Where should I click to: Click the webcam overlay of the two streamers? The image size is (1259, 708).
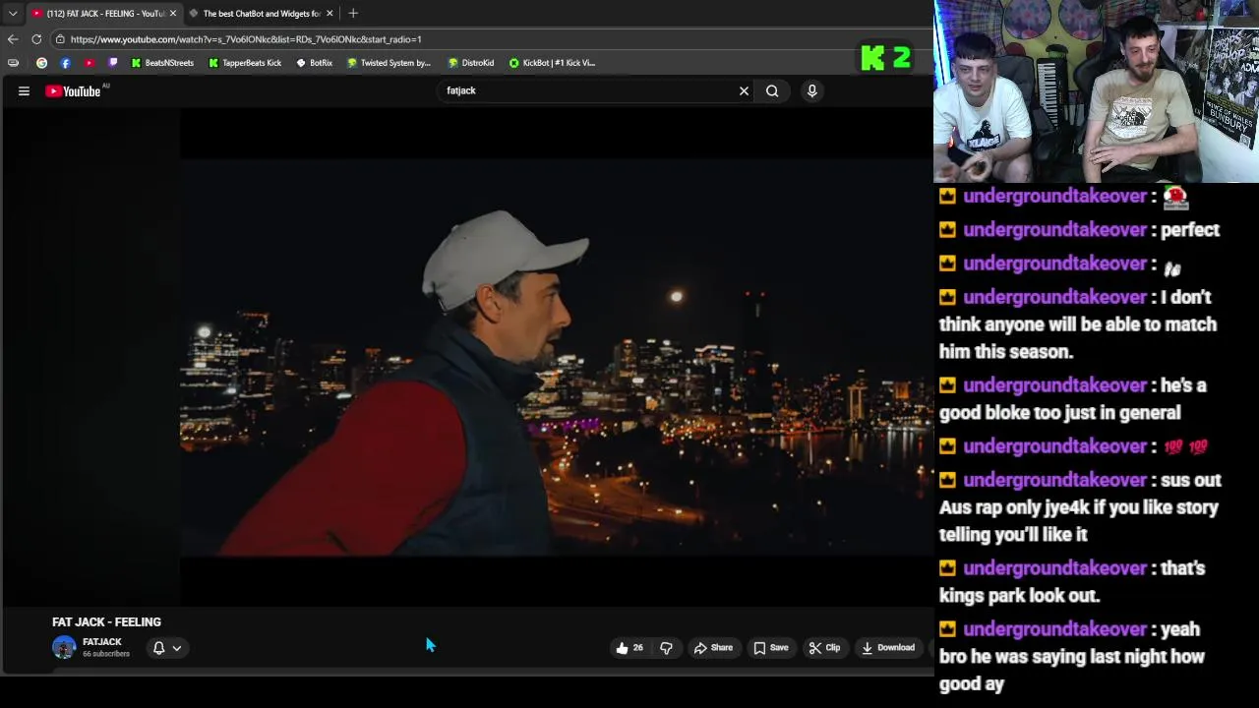coord(1096,91)
